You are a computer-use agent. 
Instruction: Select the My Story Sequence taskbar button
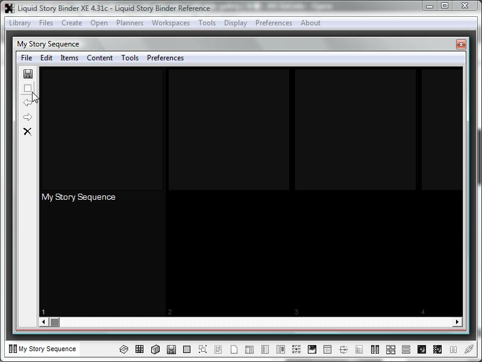pyautogui.click(x=42, y=349)
